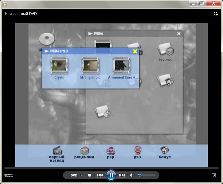Click the Crysis caption text
Viewport: 223px width, 184px height.
59,77
